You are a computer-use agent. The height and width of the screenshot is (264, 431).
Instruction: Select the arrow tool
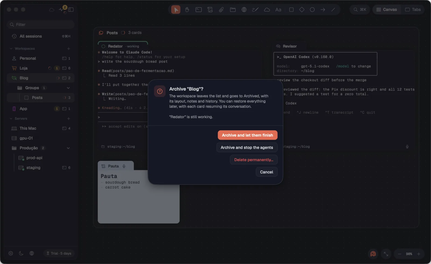(323, 10)
